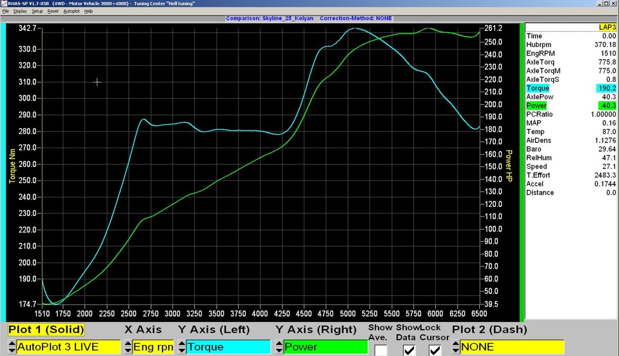
Task: Click the Baro value 29.64
Action: (607, 149)
